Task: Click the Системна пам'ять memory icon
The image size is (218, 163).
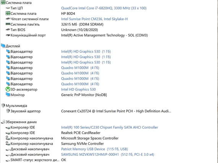Action: click(8, 24)
